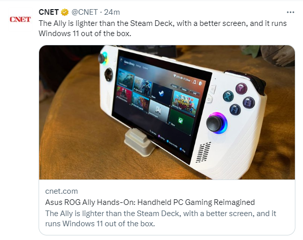Viewport: 303px width, 240px height.
Task: Click the gray card description under the headline
Action: [x=160, y=219]
